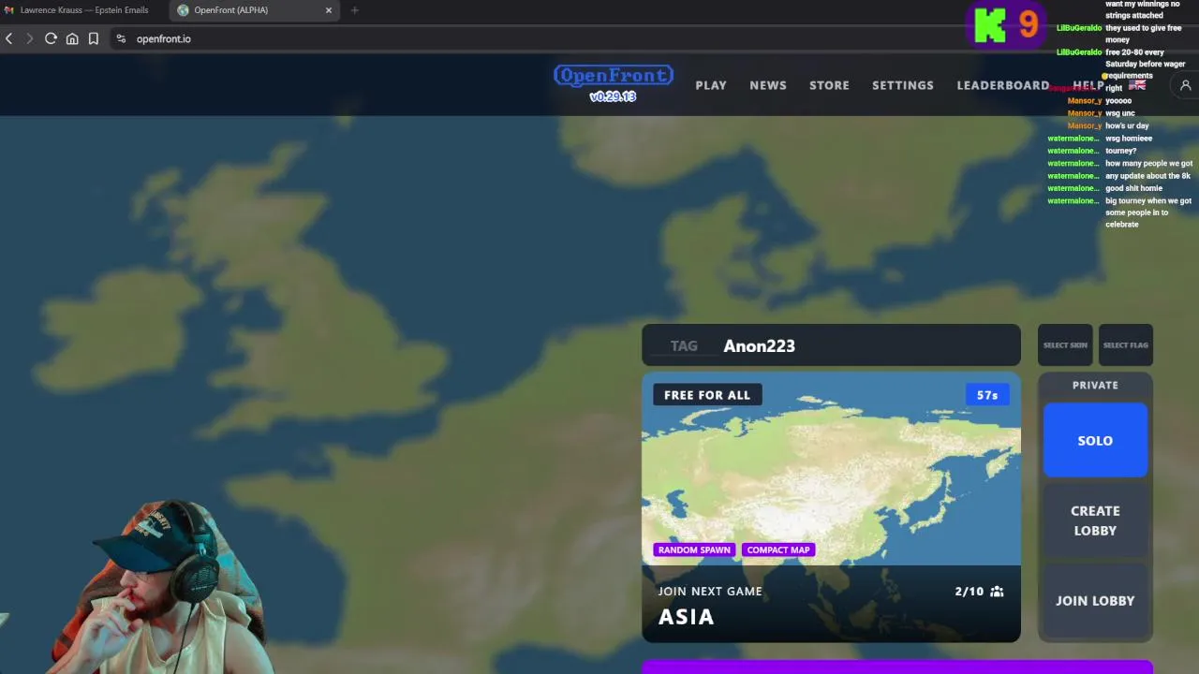Click the SELECT SKIN button
The image size is (1199, 674).
click(1065, 345)
